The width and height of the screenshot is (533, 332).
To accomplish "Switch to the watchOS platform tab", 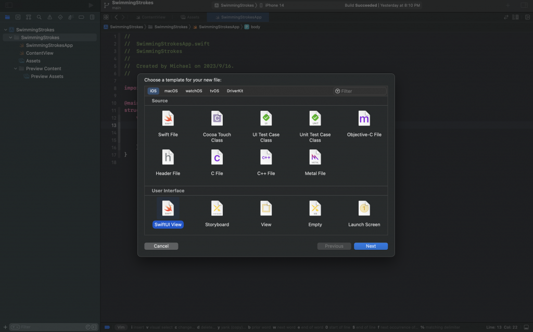I will coord(194,91).
